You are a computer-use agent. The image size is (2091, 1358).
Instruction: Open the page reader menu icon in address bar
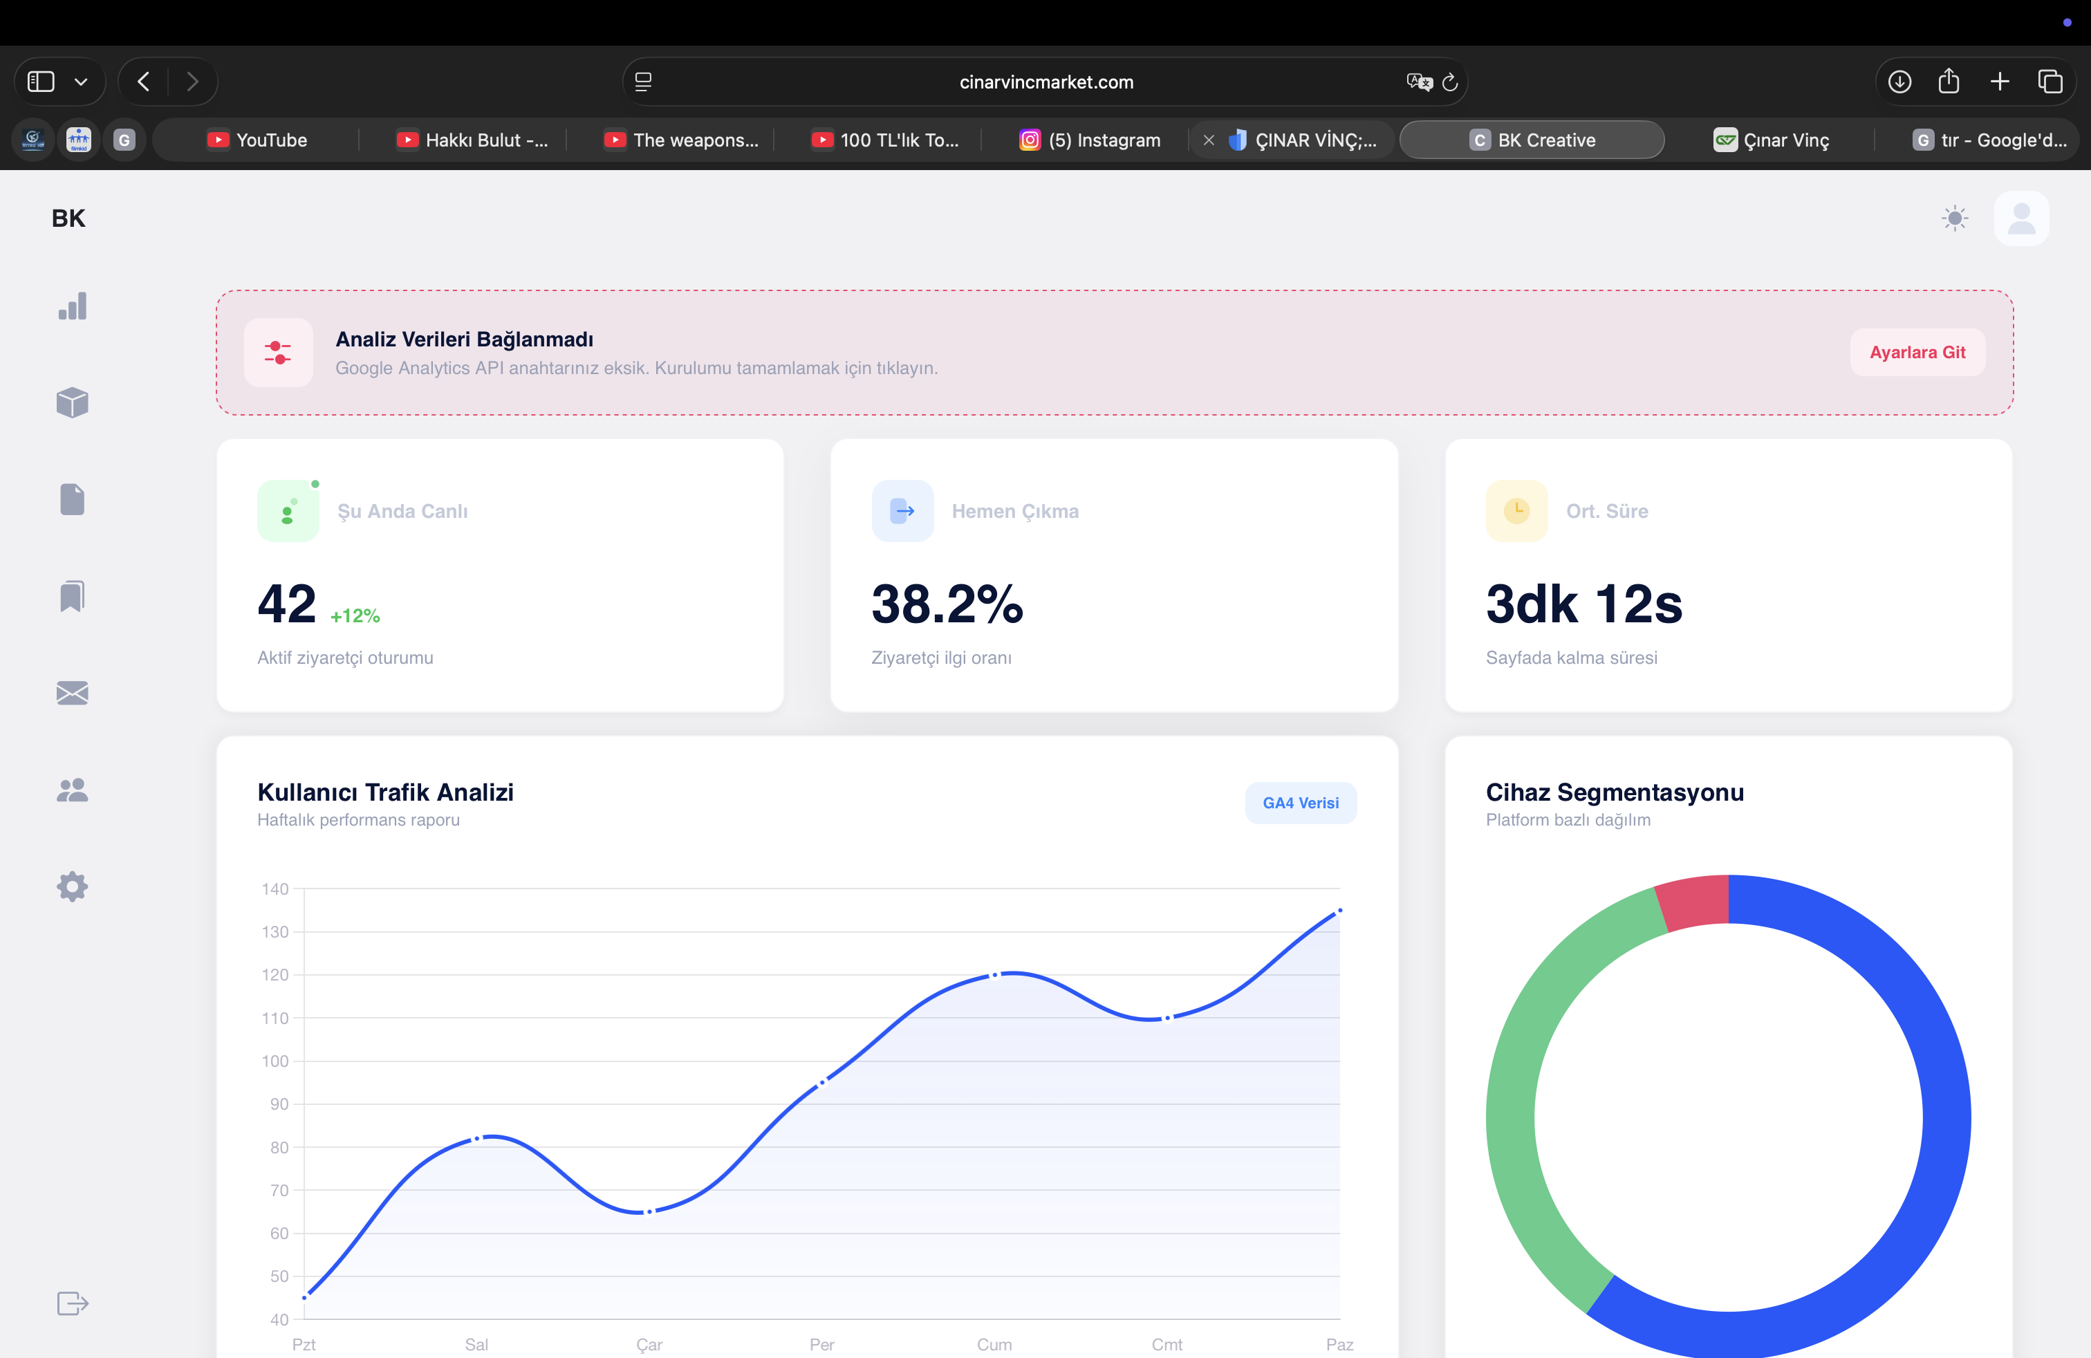coord(643,82)
